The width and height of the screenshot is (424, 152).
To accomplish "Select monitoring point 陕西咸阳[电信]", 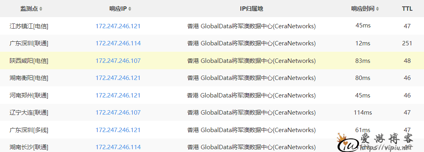I will pos(29,61).
